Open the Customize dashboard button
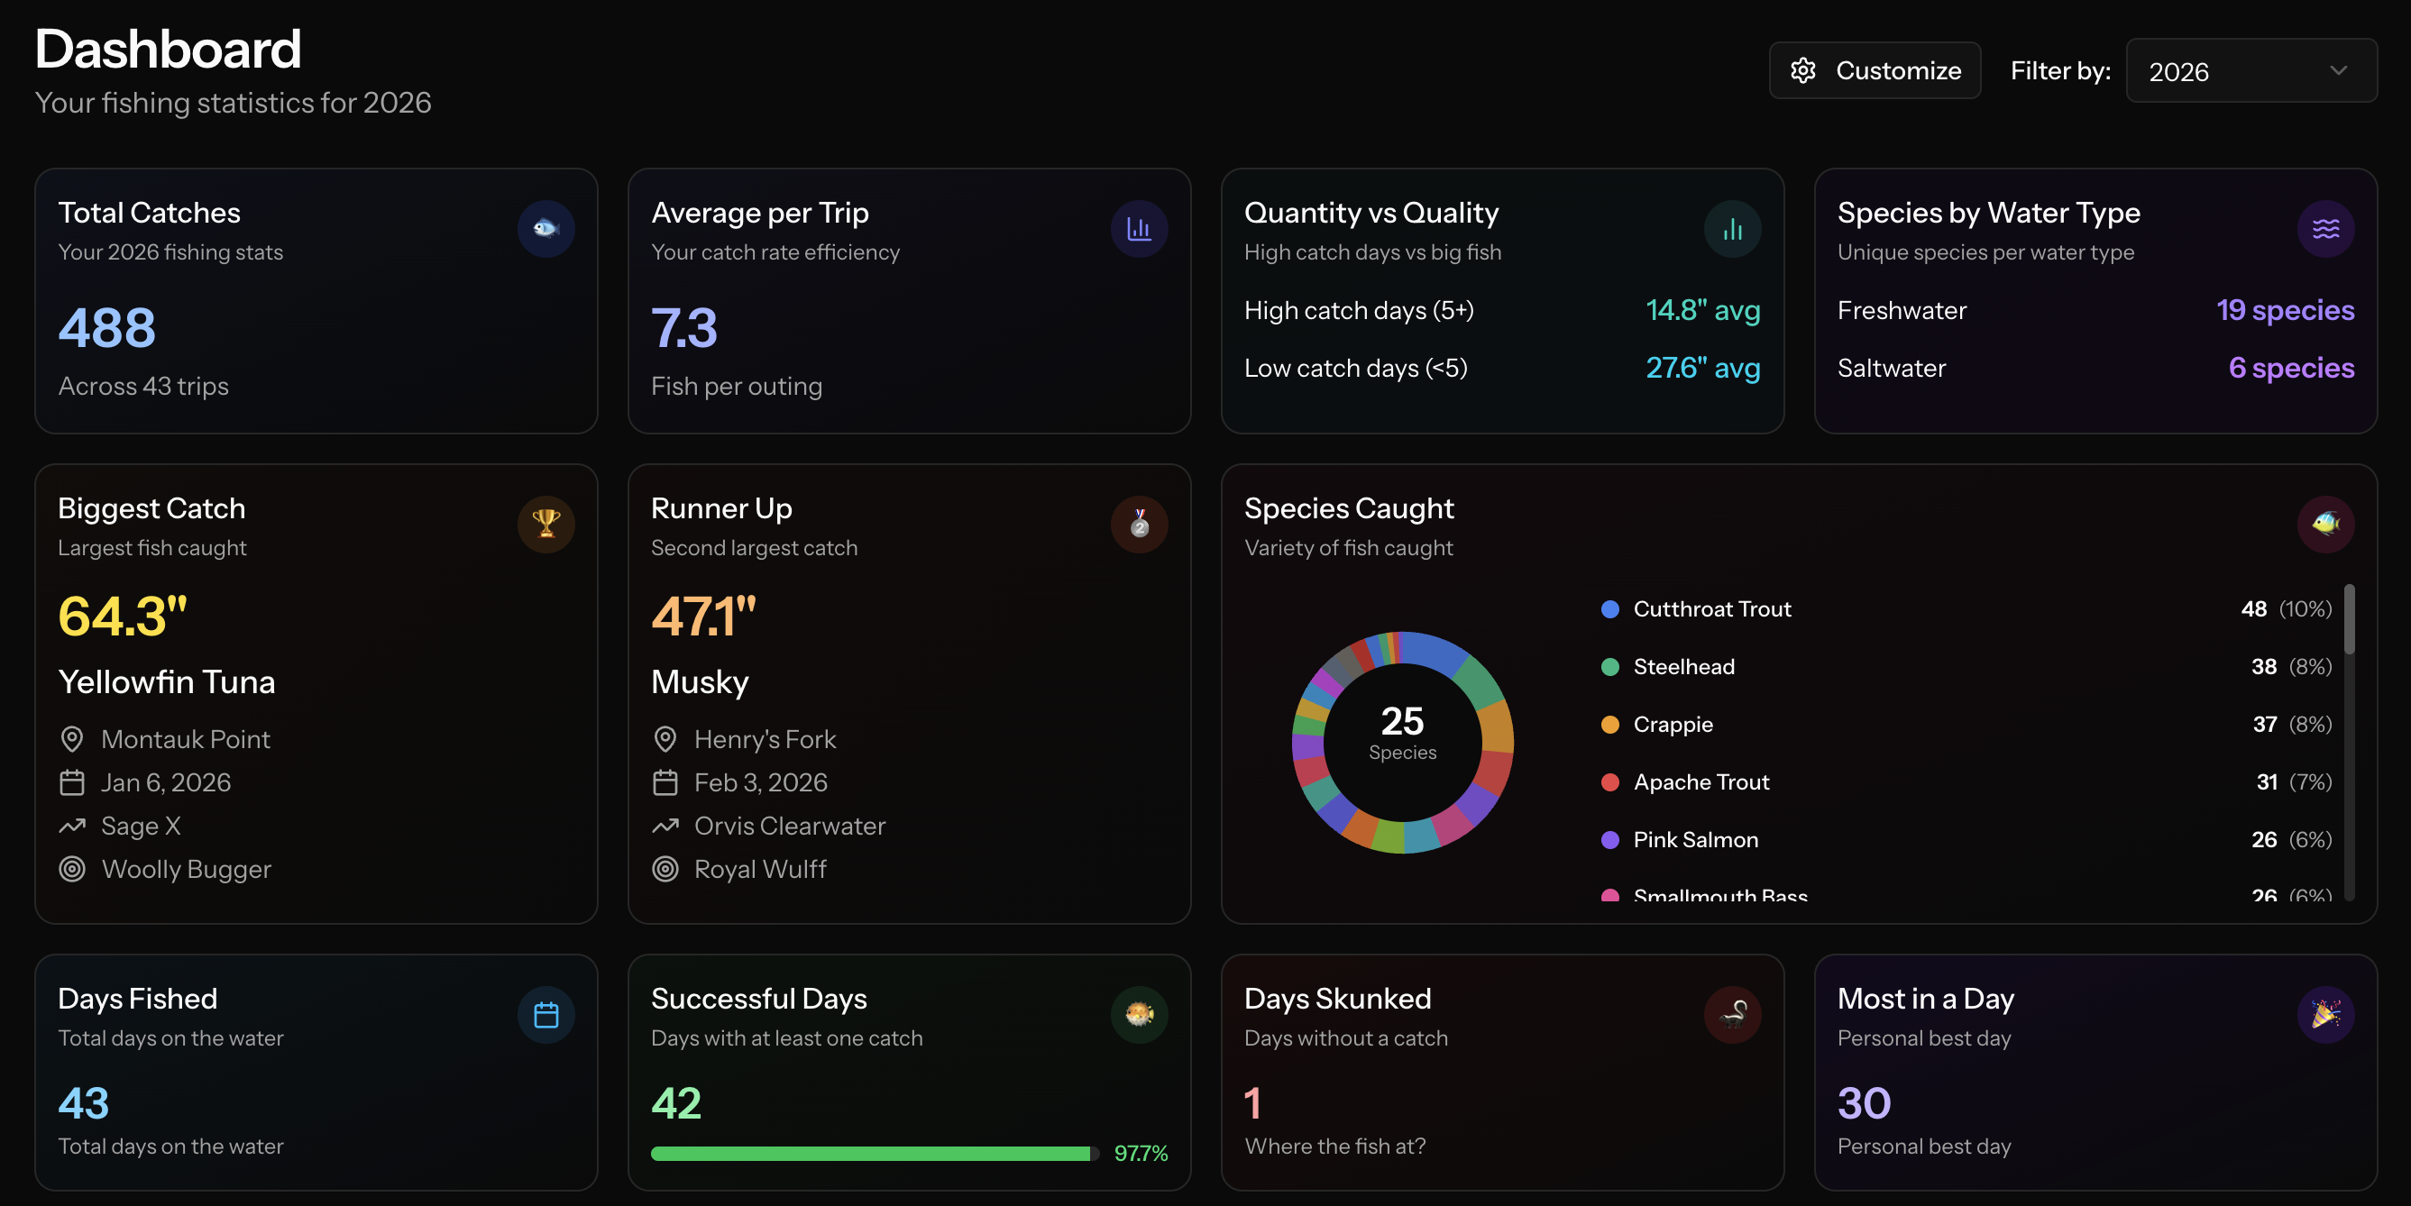 point(1874,70)
